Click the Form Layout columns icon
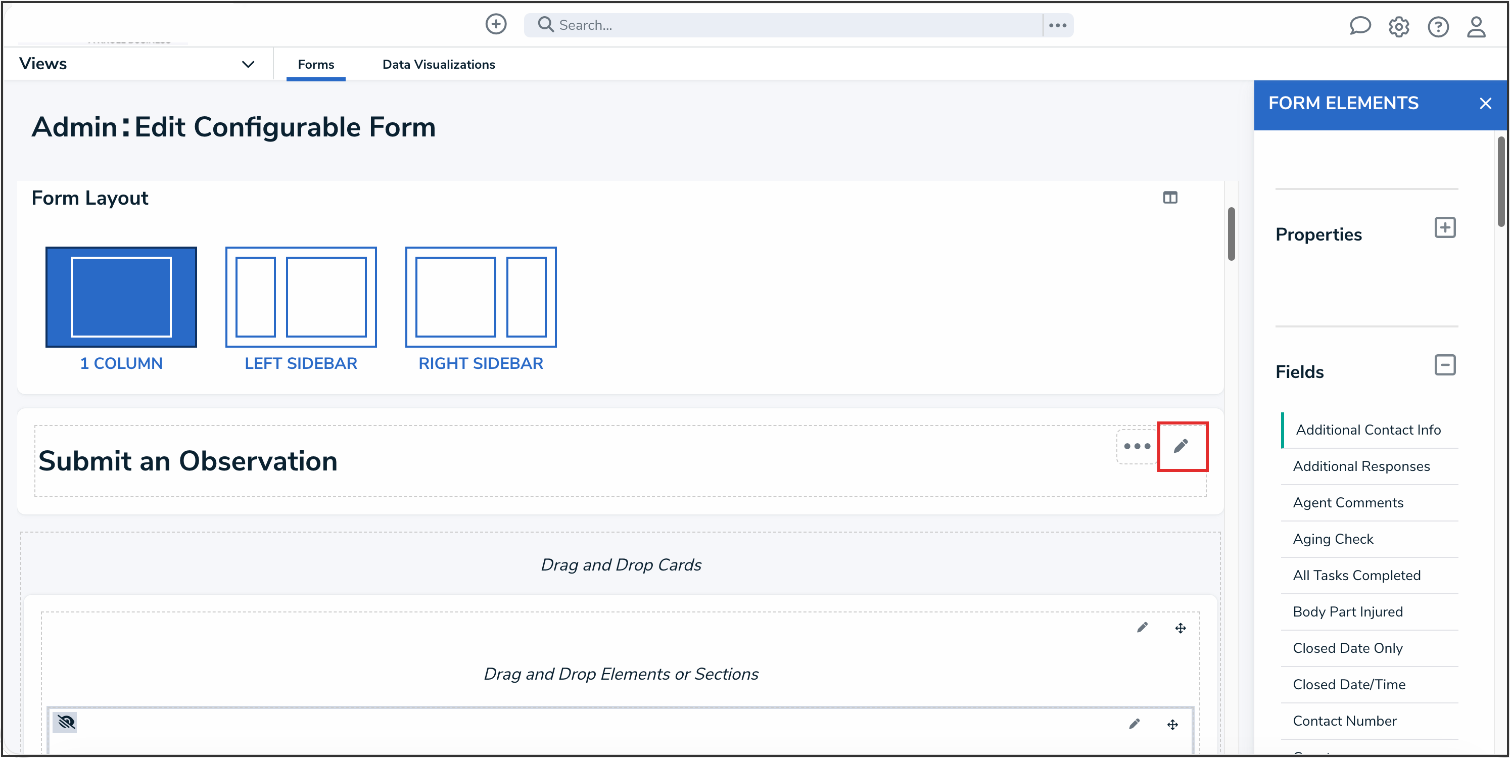Image resolution: width=1510 pixels, height=758 pixels. (x=1170, y=198)
